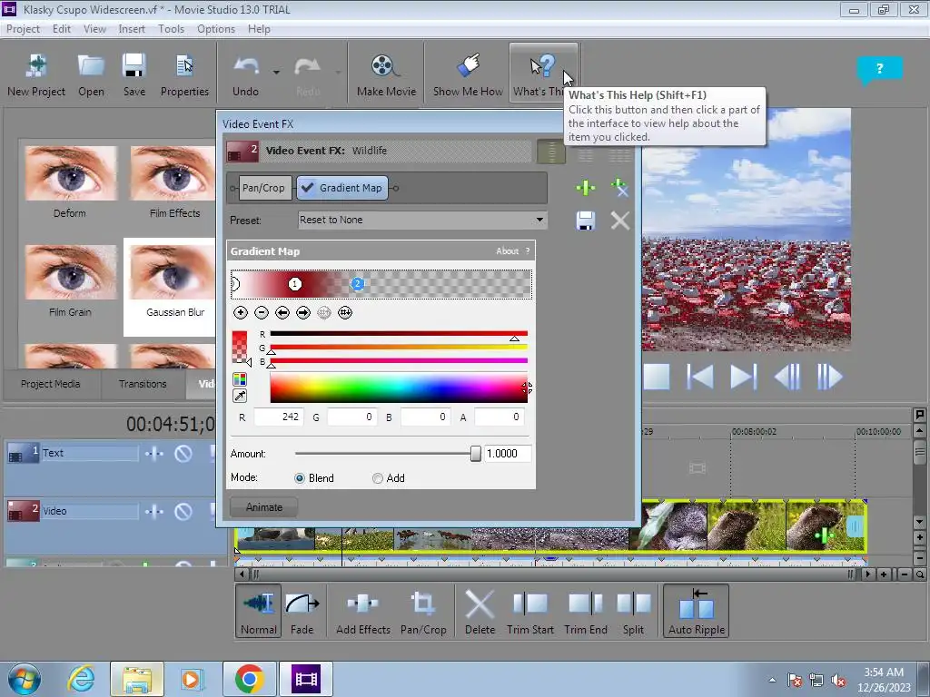
Task: Select previous gradient control point arrow
Action: (x=282, y=312)
